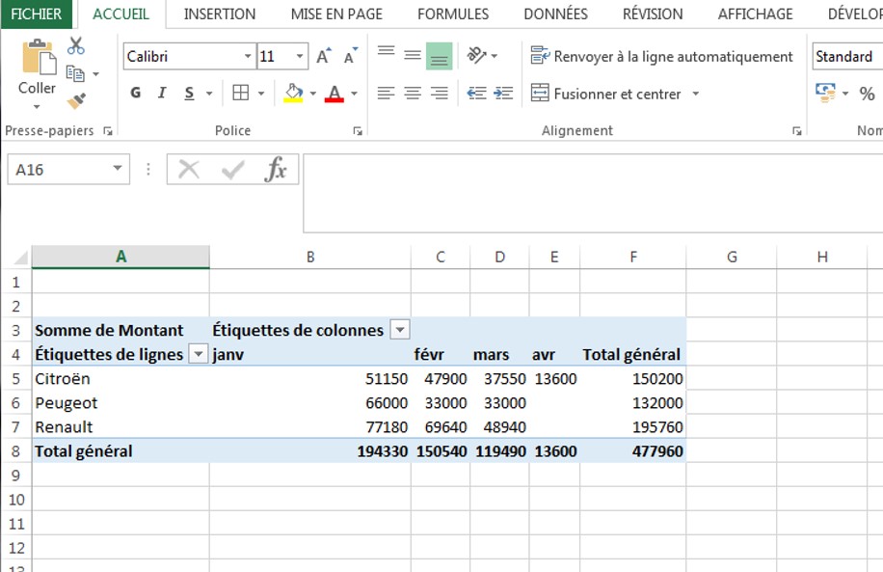Select column G header
Viewport: 883px width, 572px height.
tap(732, 257)
